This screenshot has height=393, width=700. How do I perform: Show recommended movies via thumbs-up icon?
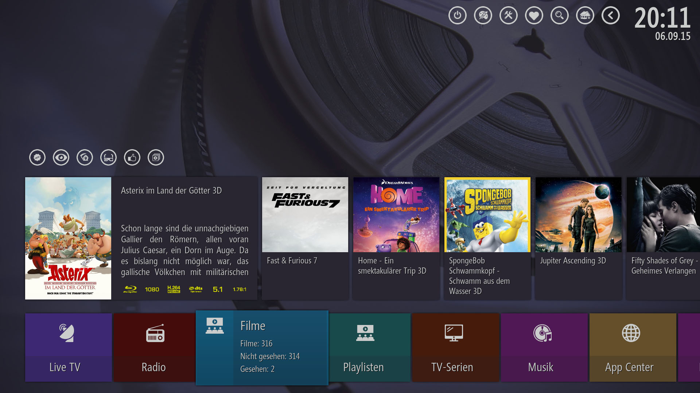[x=132, y=158]
